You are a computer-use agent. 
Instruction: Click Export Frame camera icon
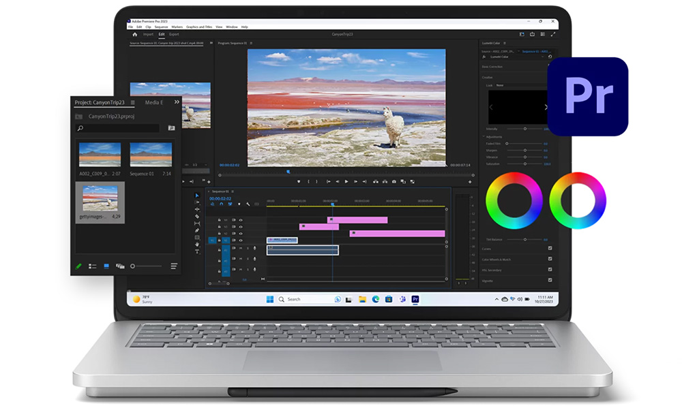click(394, 181)
